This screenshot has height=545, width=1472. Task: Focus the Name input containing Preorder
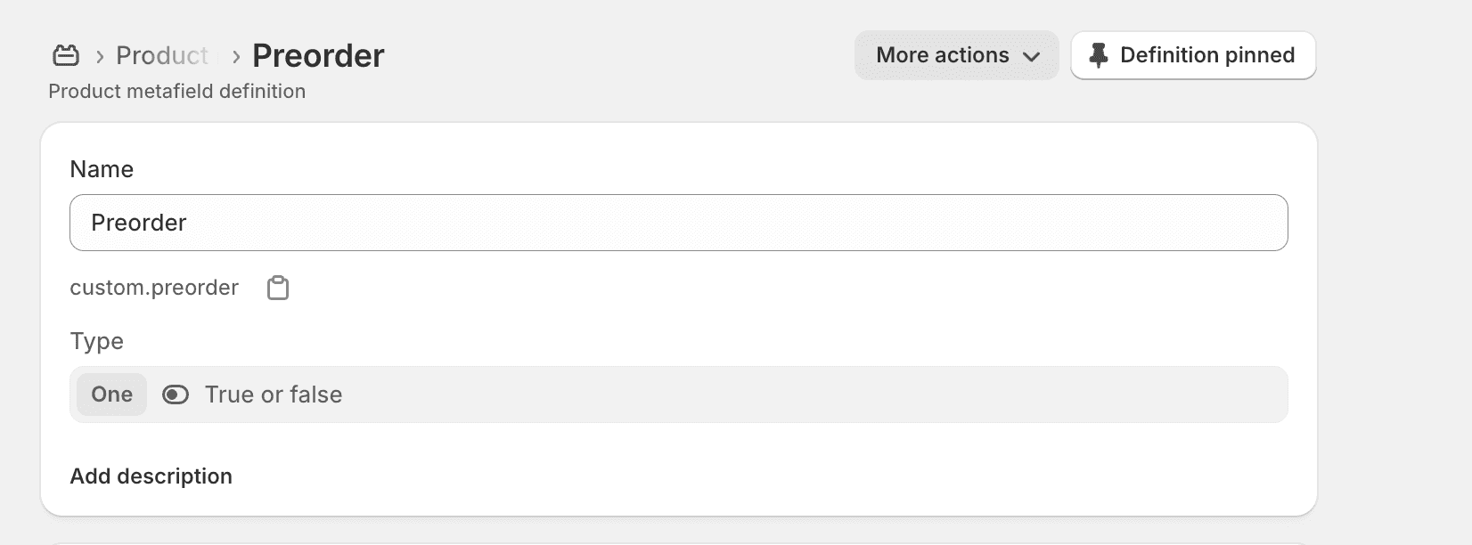(679, 223)
